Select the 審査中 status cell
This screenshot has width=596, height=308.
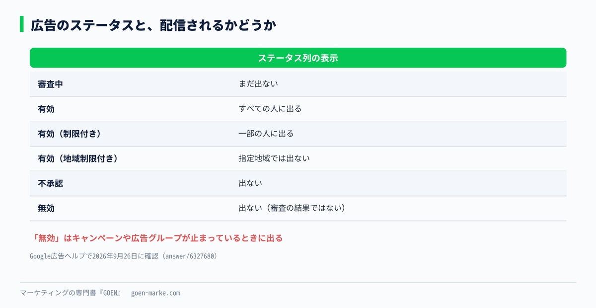point(50,84)
